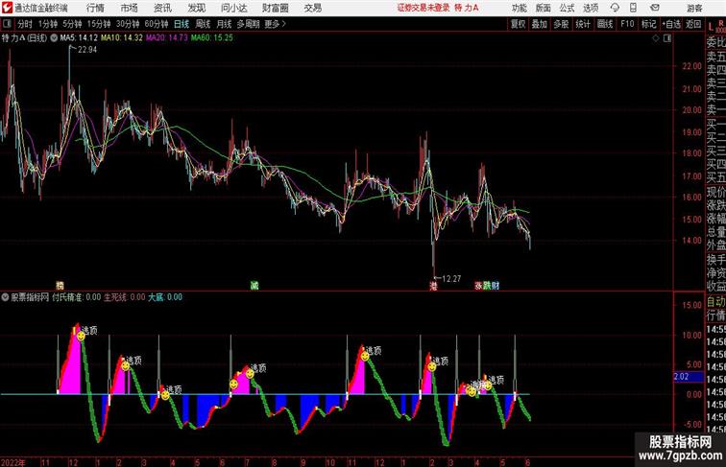Open the 选项 menu

click(x=591, y=8)
